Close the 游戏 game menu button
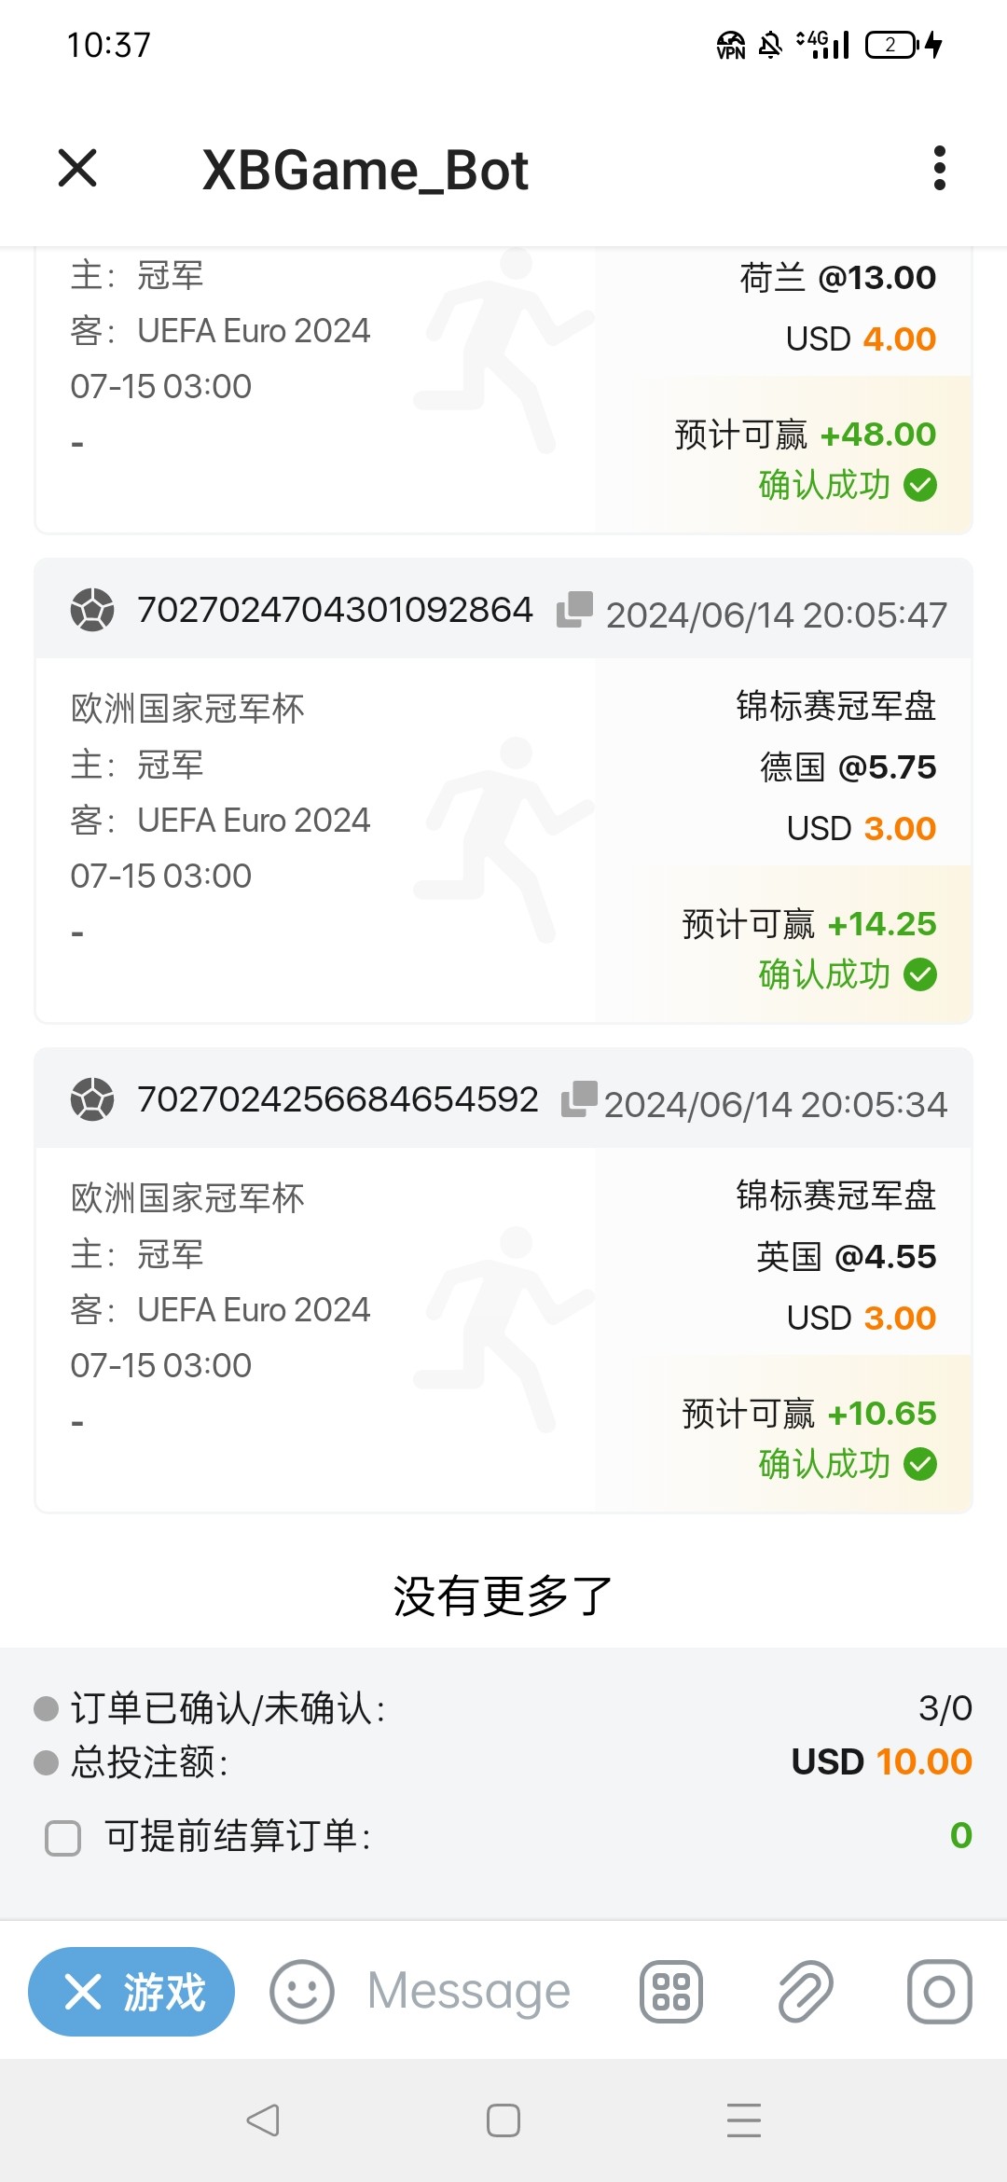This screenshot has height=2182, width=1007. pyautogui.click(x=131, y=1993)
